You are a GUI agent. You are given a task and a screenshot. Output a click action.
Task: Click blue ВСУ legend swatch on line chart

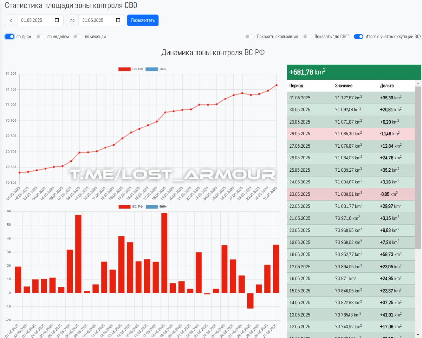click(152, 69)
